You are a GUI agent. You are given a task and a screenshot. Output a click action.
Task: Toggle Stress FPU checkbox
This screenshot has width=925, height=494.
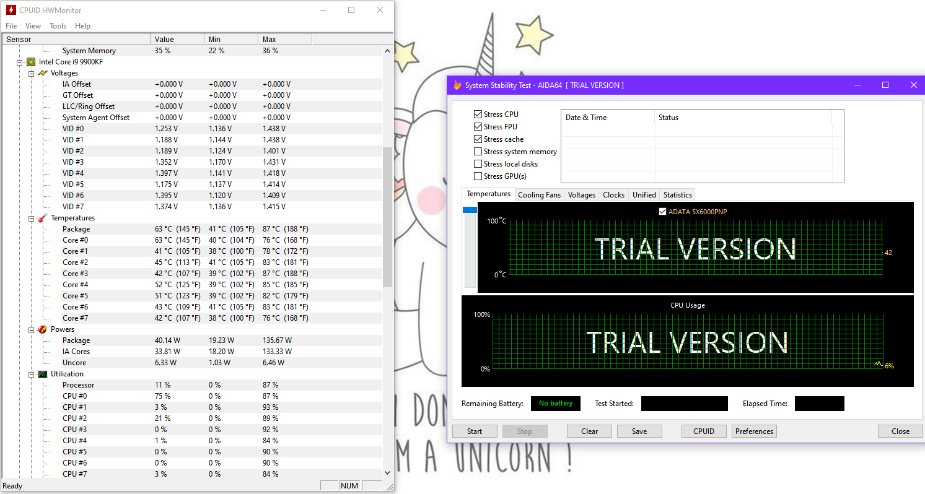[478, 127]
